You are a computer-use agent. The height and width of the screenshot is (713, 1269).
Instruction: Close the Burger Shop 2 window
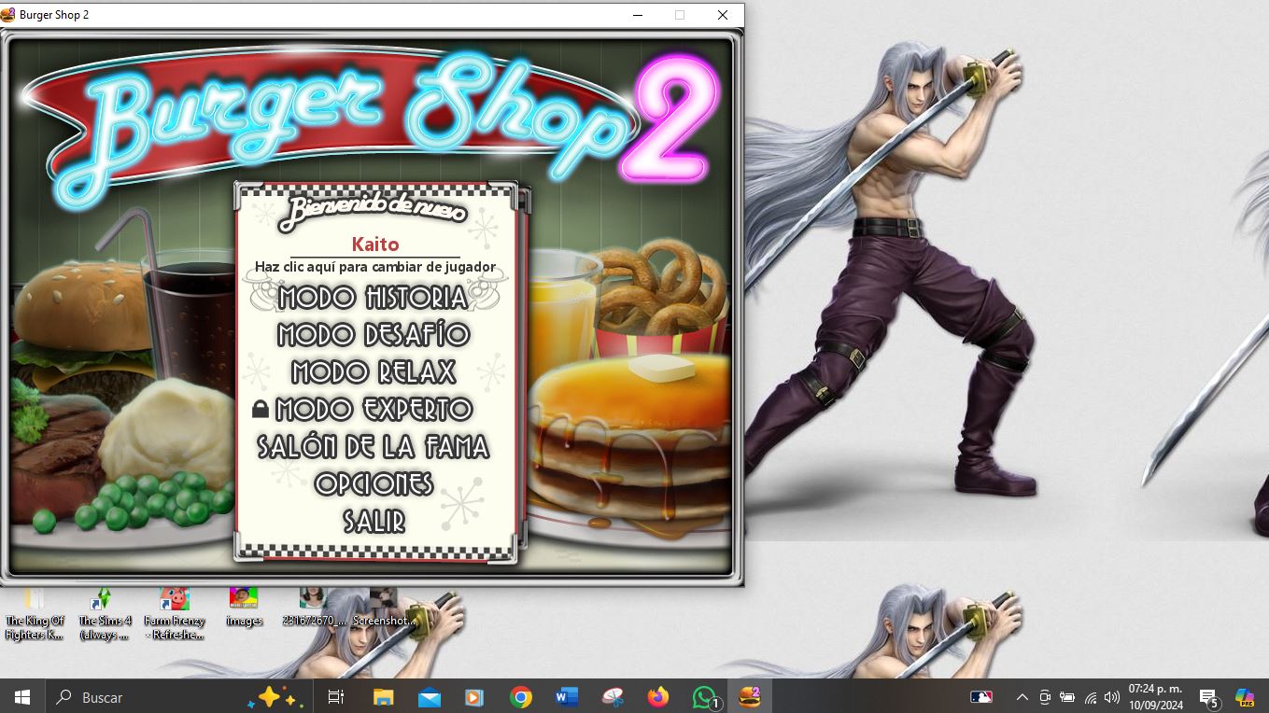point(722,15)
